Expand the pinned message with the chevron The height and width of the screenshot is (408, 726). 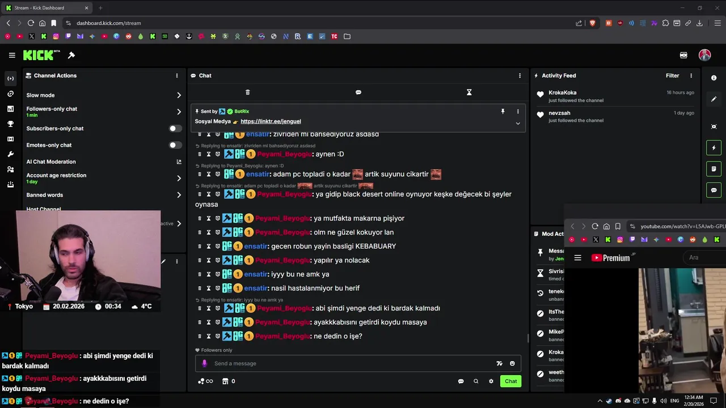[517, 123]
